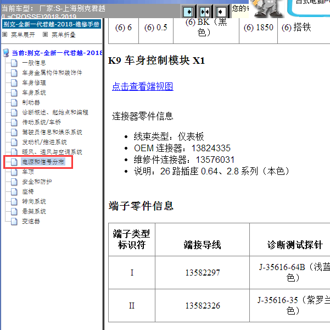Open the 安全和防护 section

(x=37, y=182)
